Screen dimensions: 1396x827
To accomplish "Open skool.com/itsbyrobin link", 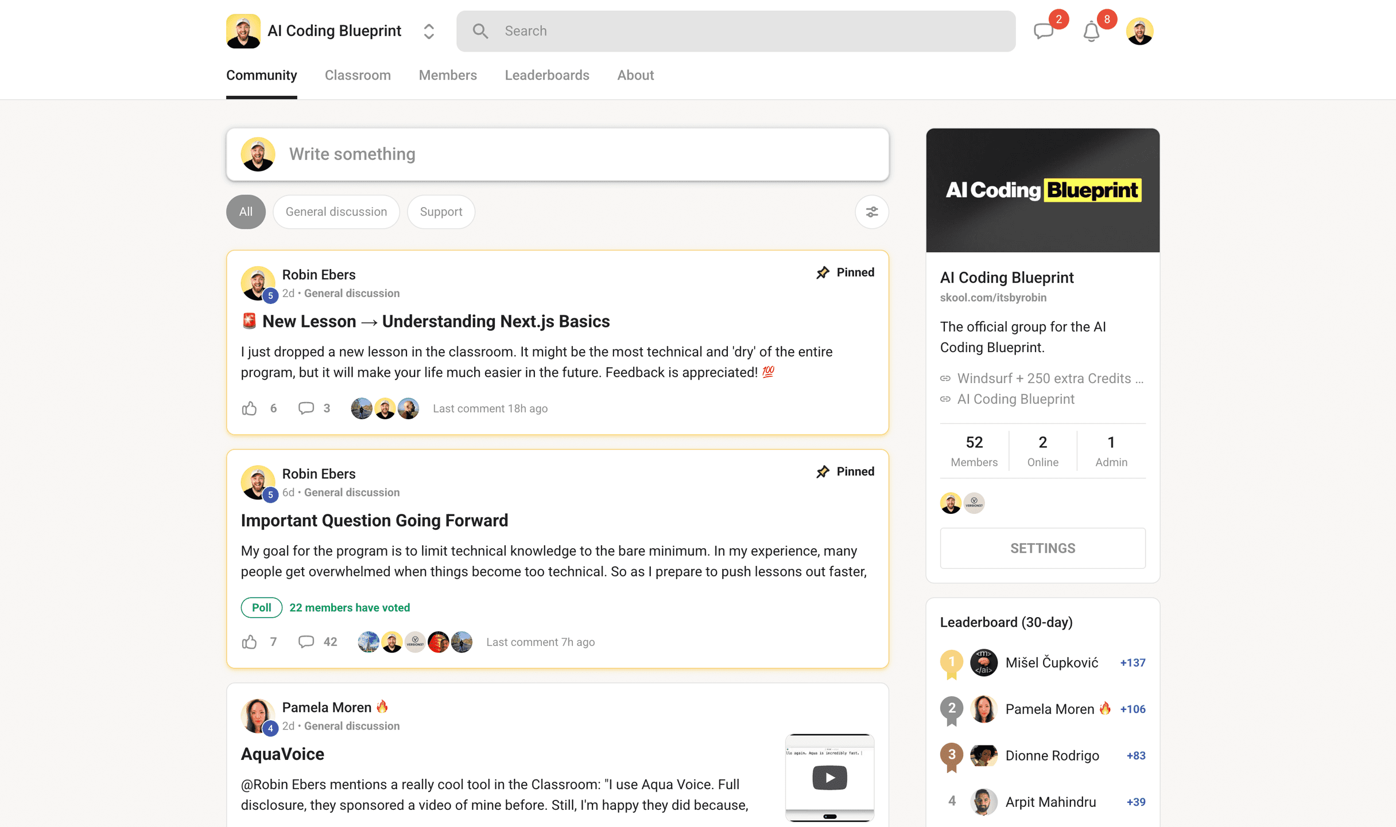I will [x=993, y=298].
